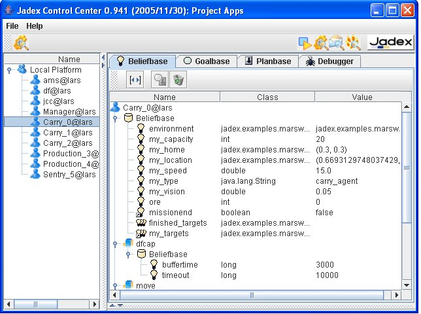Click the Local Platform group icon
Screen dimensions: 421x314
point(22,69)
